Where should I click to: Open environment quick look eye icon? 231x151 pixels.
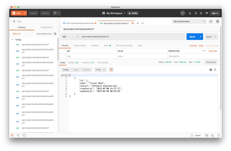(211, 21)
